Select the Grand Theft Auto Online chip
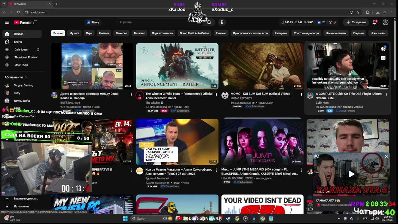Screen dimensions: 398x224 coord(194,33)
